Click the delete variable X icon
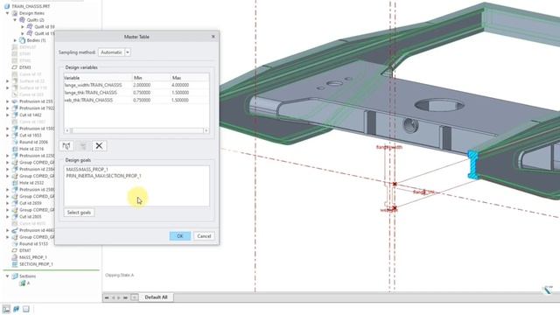 [99, 146]
